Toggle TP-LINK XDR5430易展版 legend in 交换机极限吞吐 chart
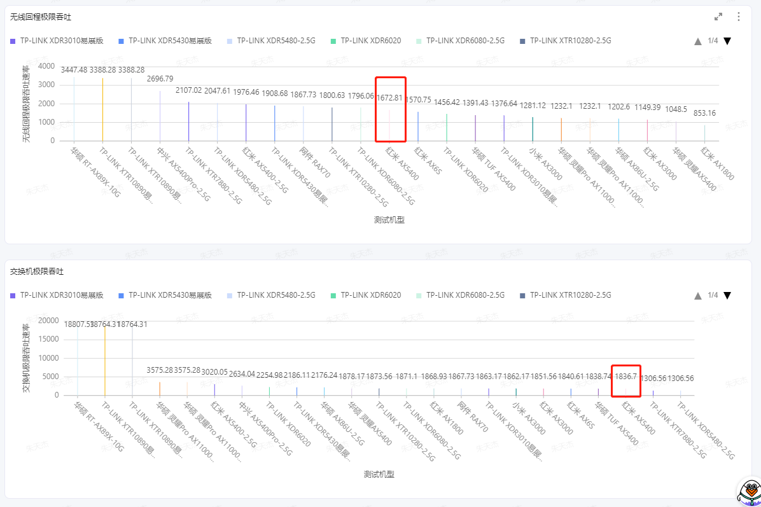 click(165, 295)
